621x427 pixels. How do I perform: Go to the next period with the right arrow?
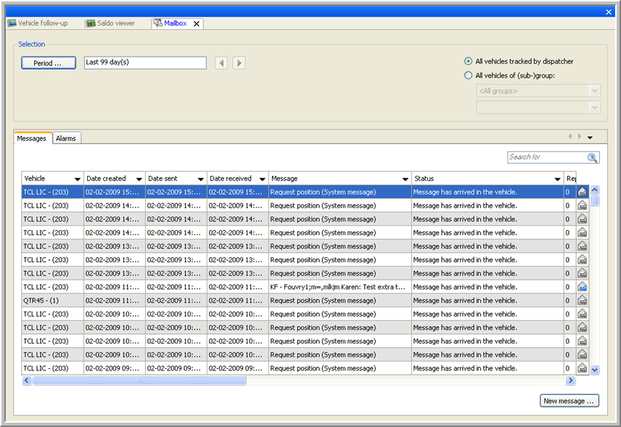coord(239,63)
